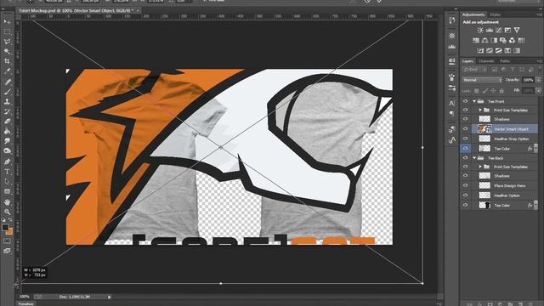Select the Eyedropper tool

[7, 71]
